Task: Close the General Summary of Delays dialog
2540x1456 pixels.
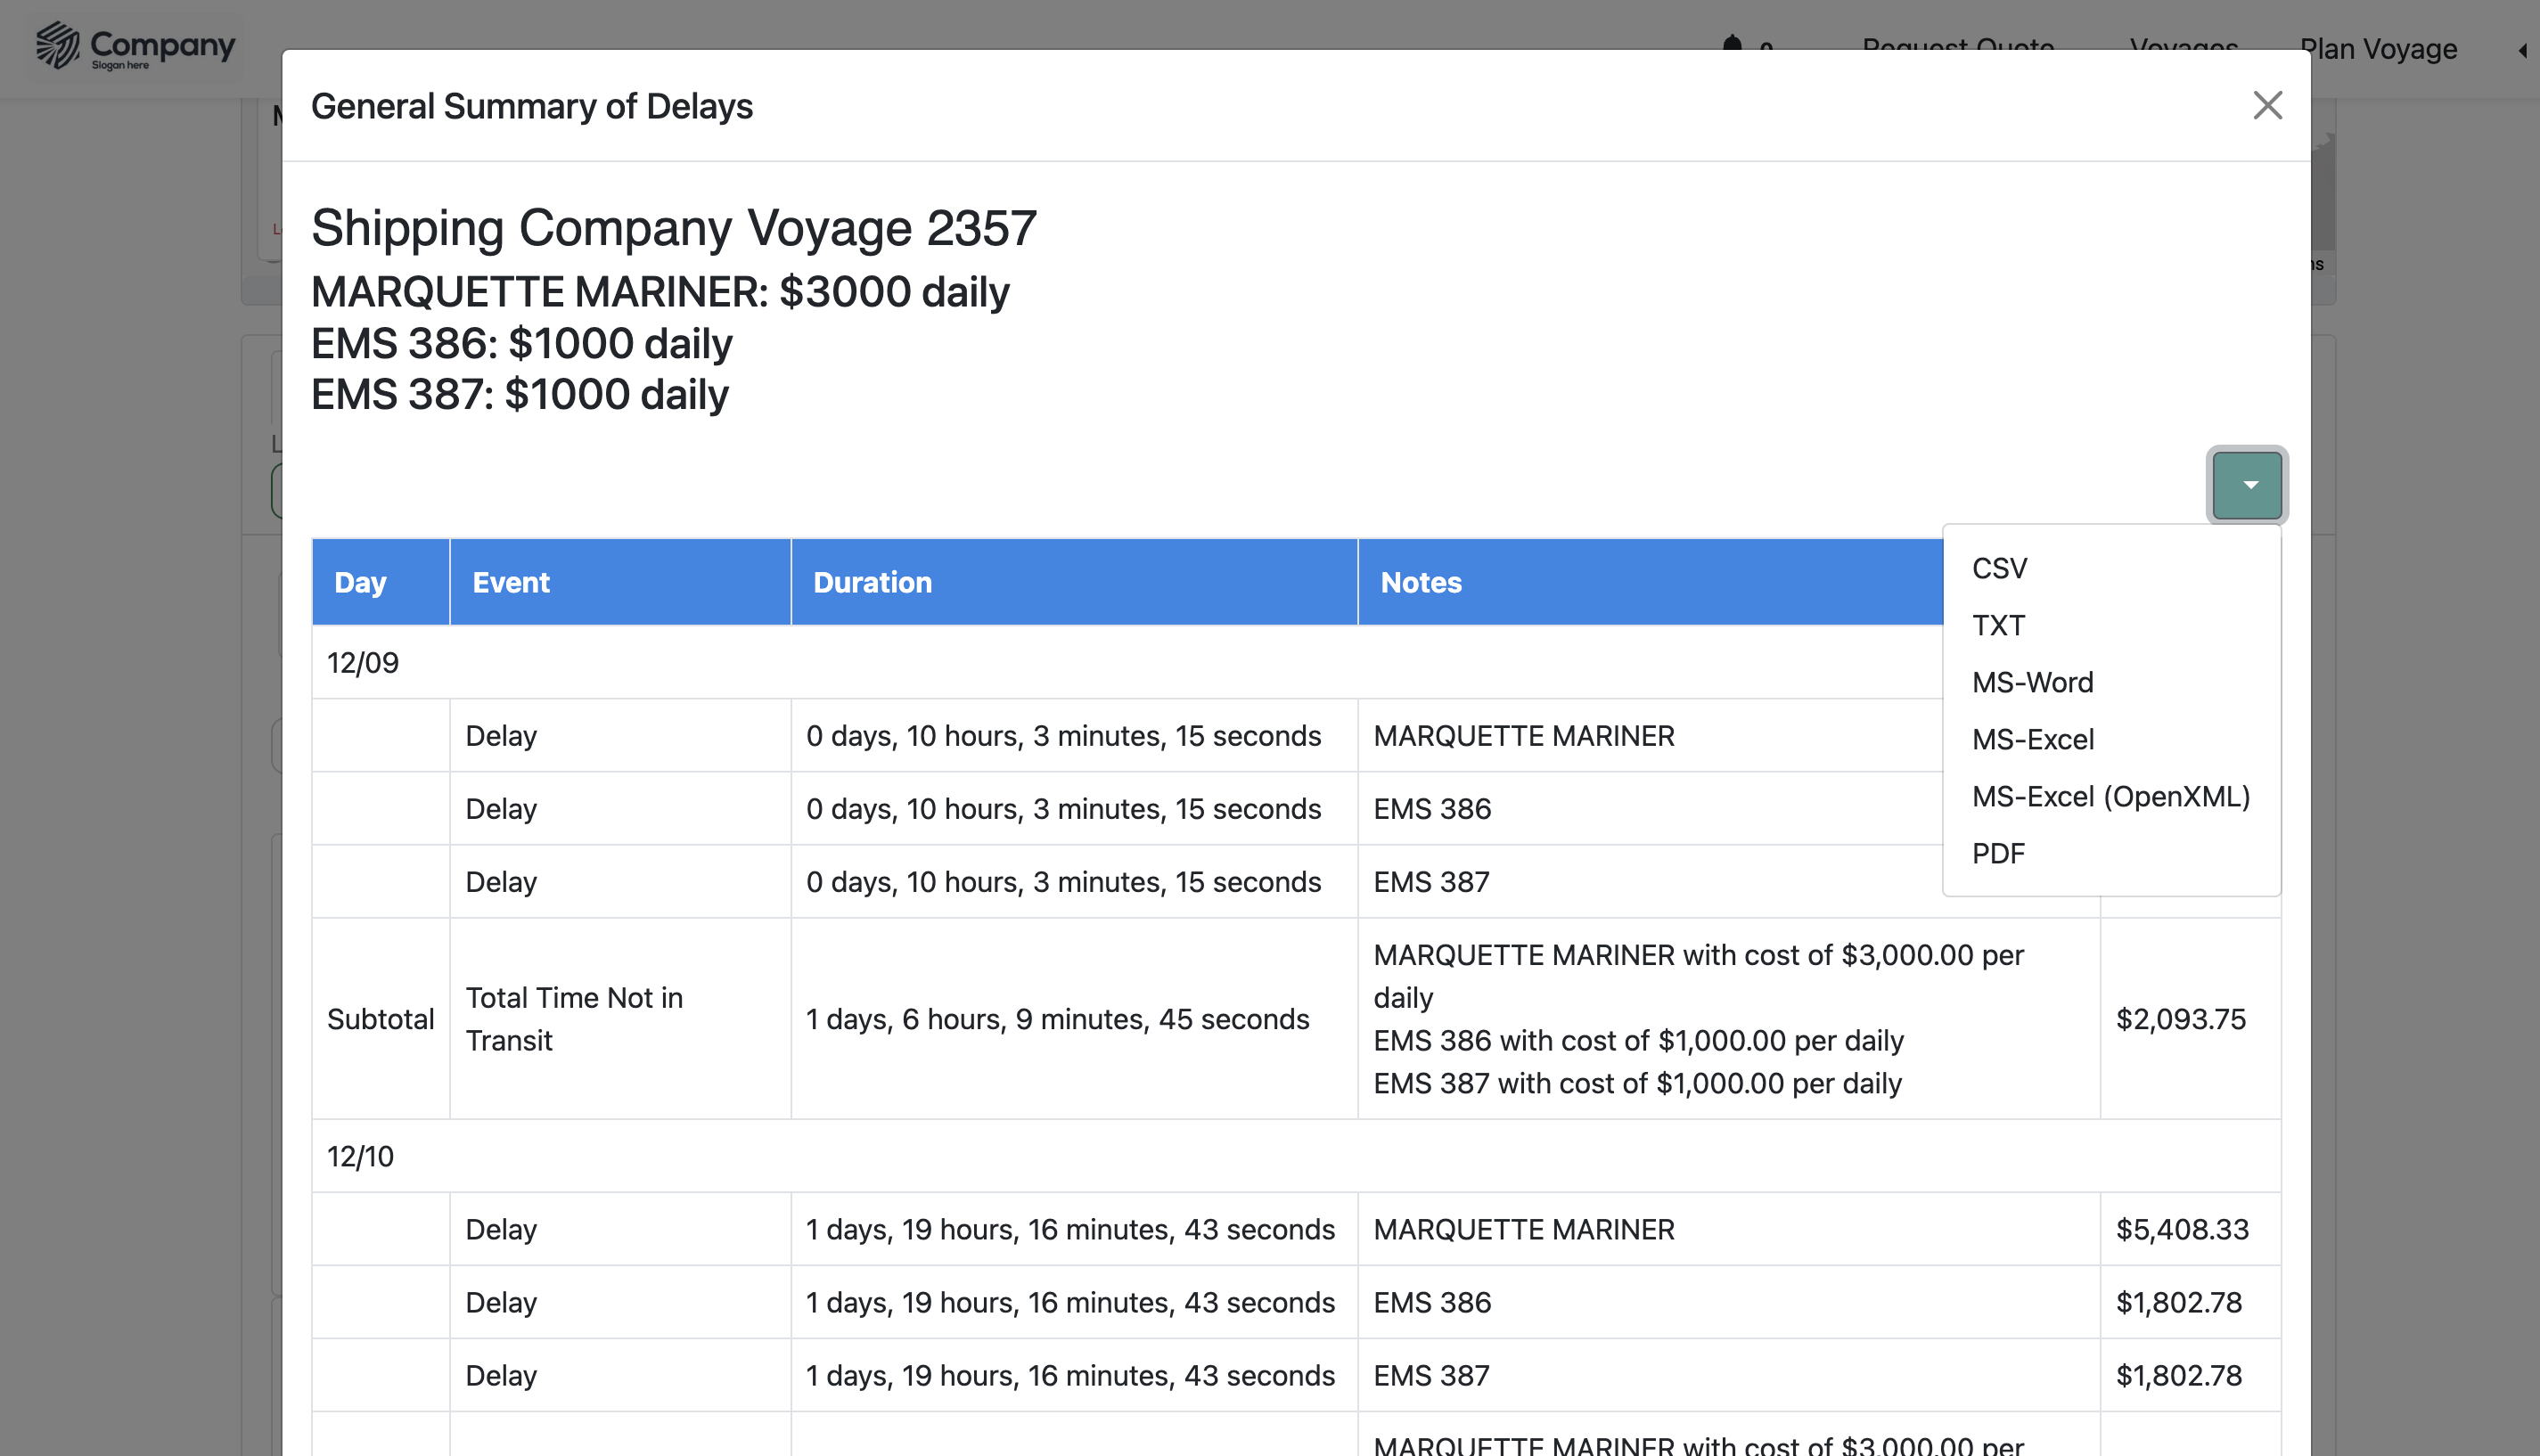Action: 2266,105
